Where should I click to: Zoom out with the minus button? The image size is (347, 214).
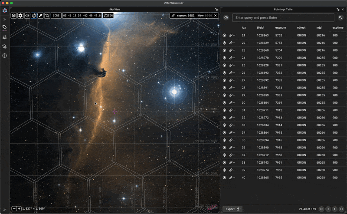[14, 209]
